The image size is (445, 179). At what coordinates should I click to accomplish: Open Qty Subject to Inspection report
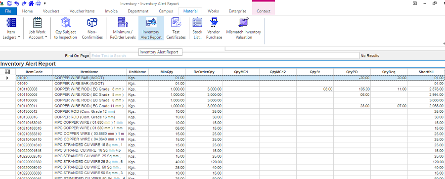[66, 28]
